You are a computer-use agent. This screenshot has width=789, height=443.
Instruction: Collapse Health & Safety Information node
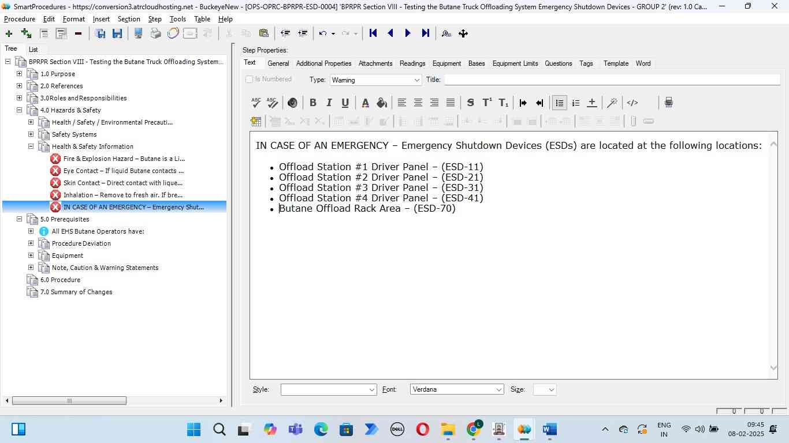tap(31, 147)
